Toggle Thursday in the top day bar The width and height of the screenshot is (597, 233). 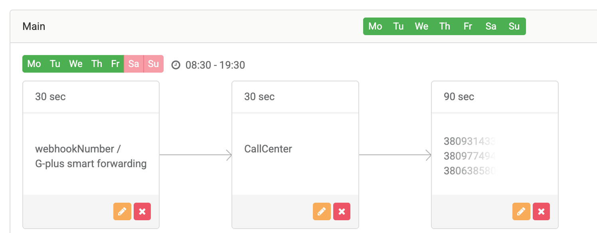445,26
